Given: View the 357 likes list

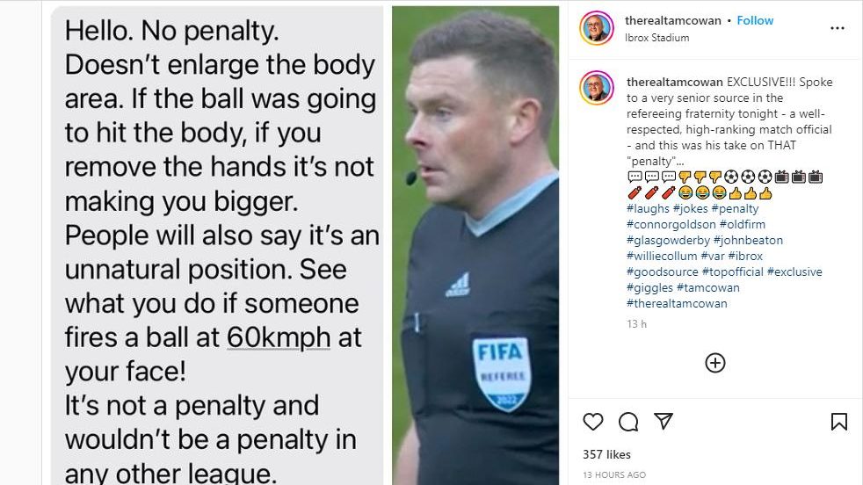Looking at the screenshot, I should (x=606, y=454).
